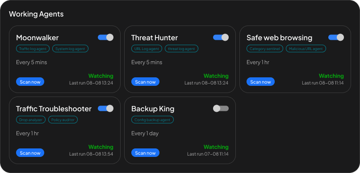360x173 pixels.
Task: Click Last run 08-08 13:54 text
Action: point(92,154)
